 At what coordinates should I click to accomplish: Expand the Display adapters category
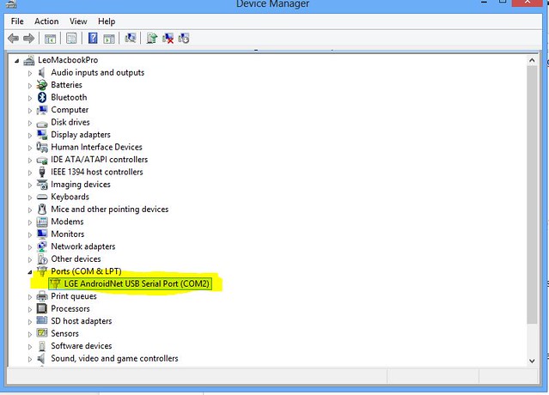point(30,135)
